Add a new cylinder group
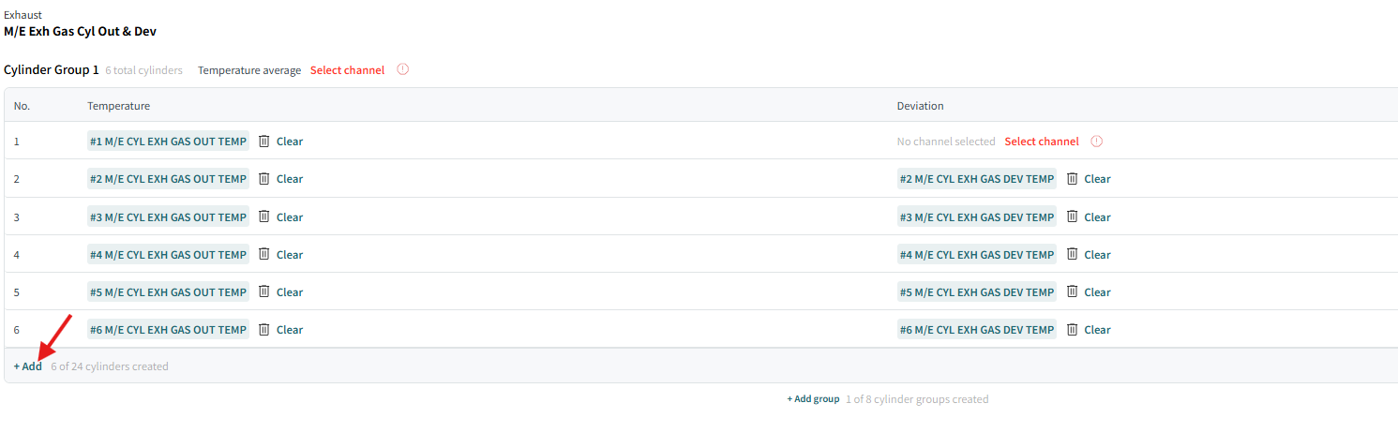The width and height of the screenshot is (1398, 433). (x=813, y=399)
